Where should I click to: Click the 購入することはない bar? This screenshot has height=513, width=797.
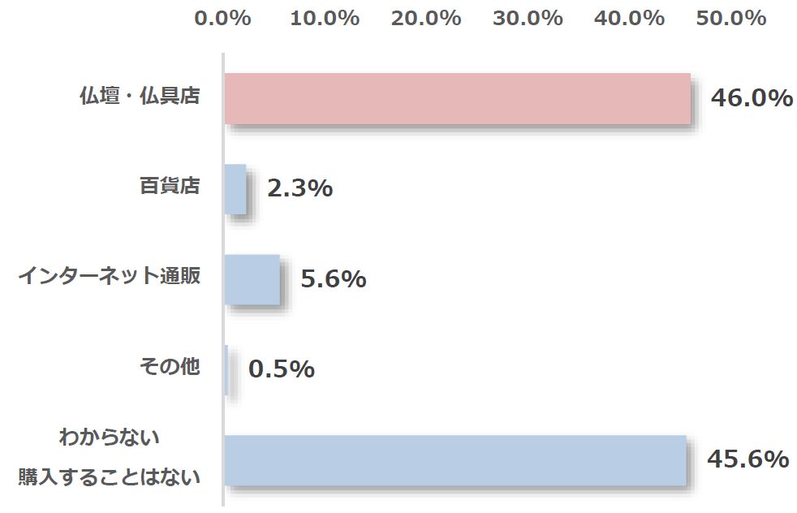point(455,460)
